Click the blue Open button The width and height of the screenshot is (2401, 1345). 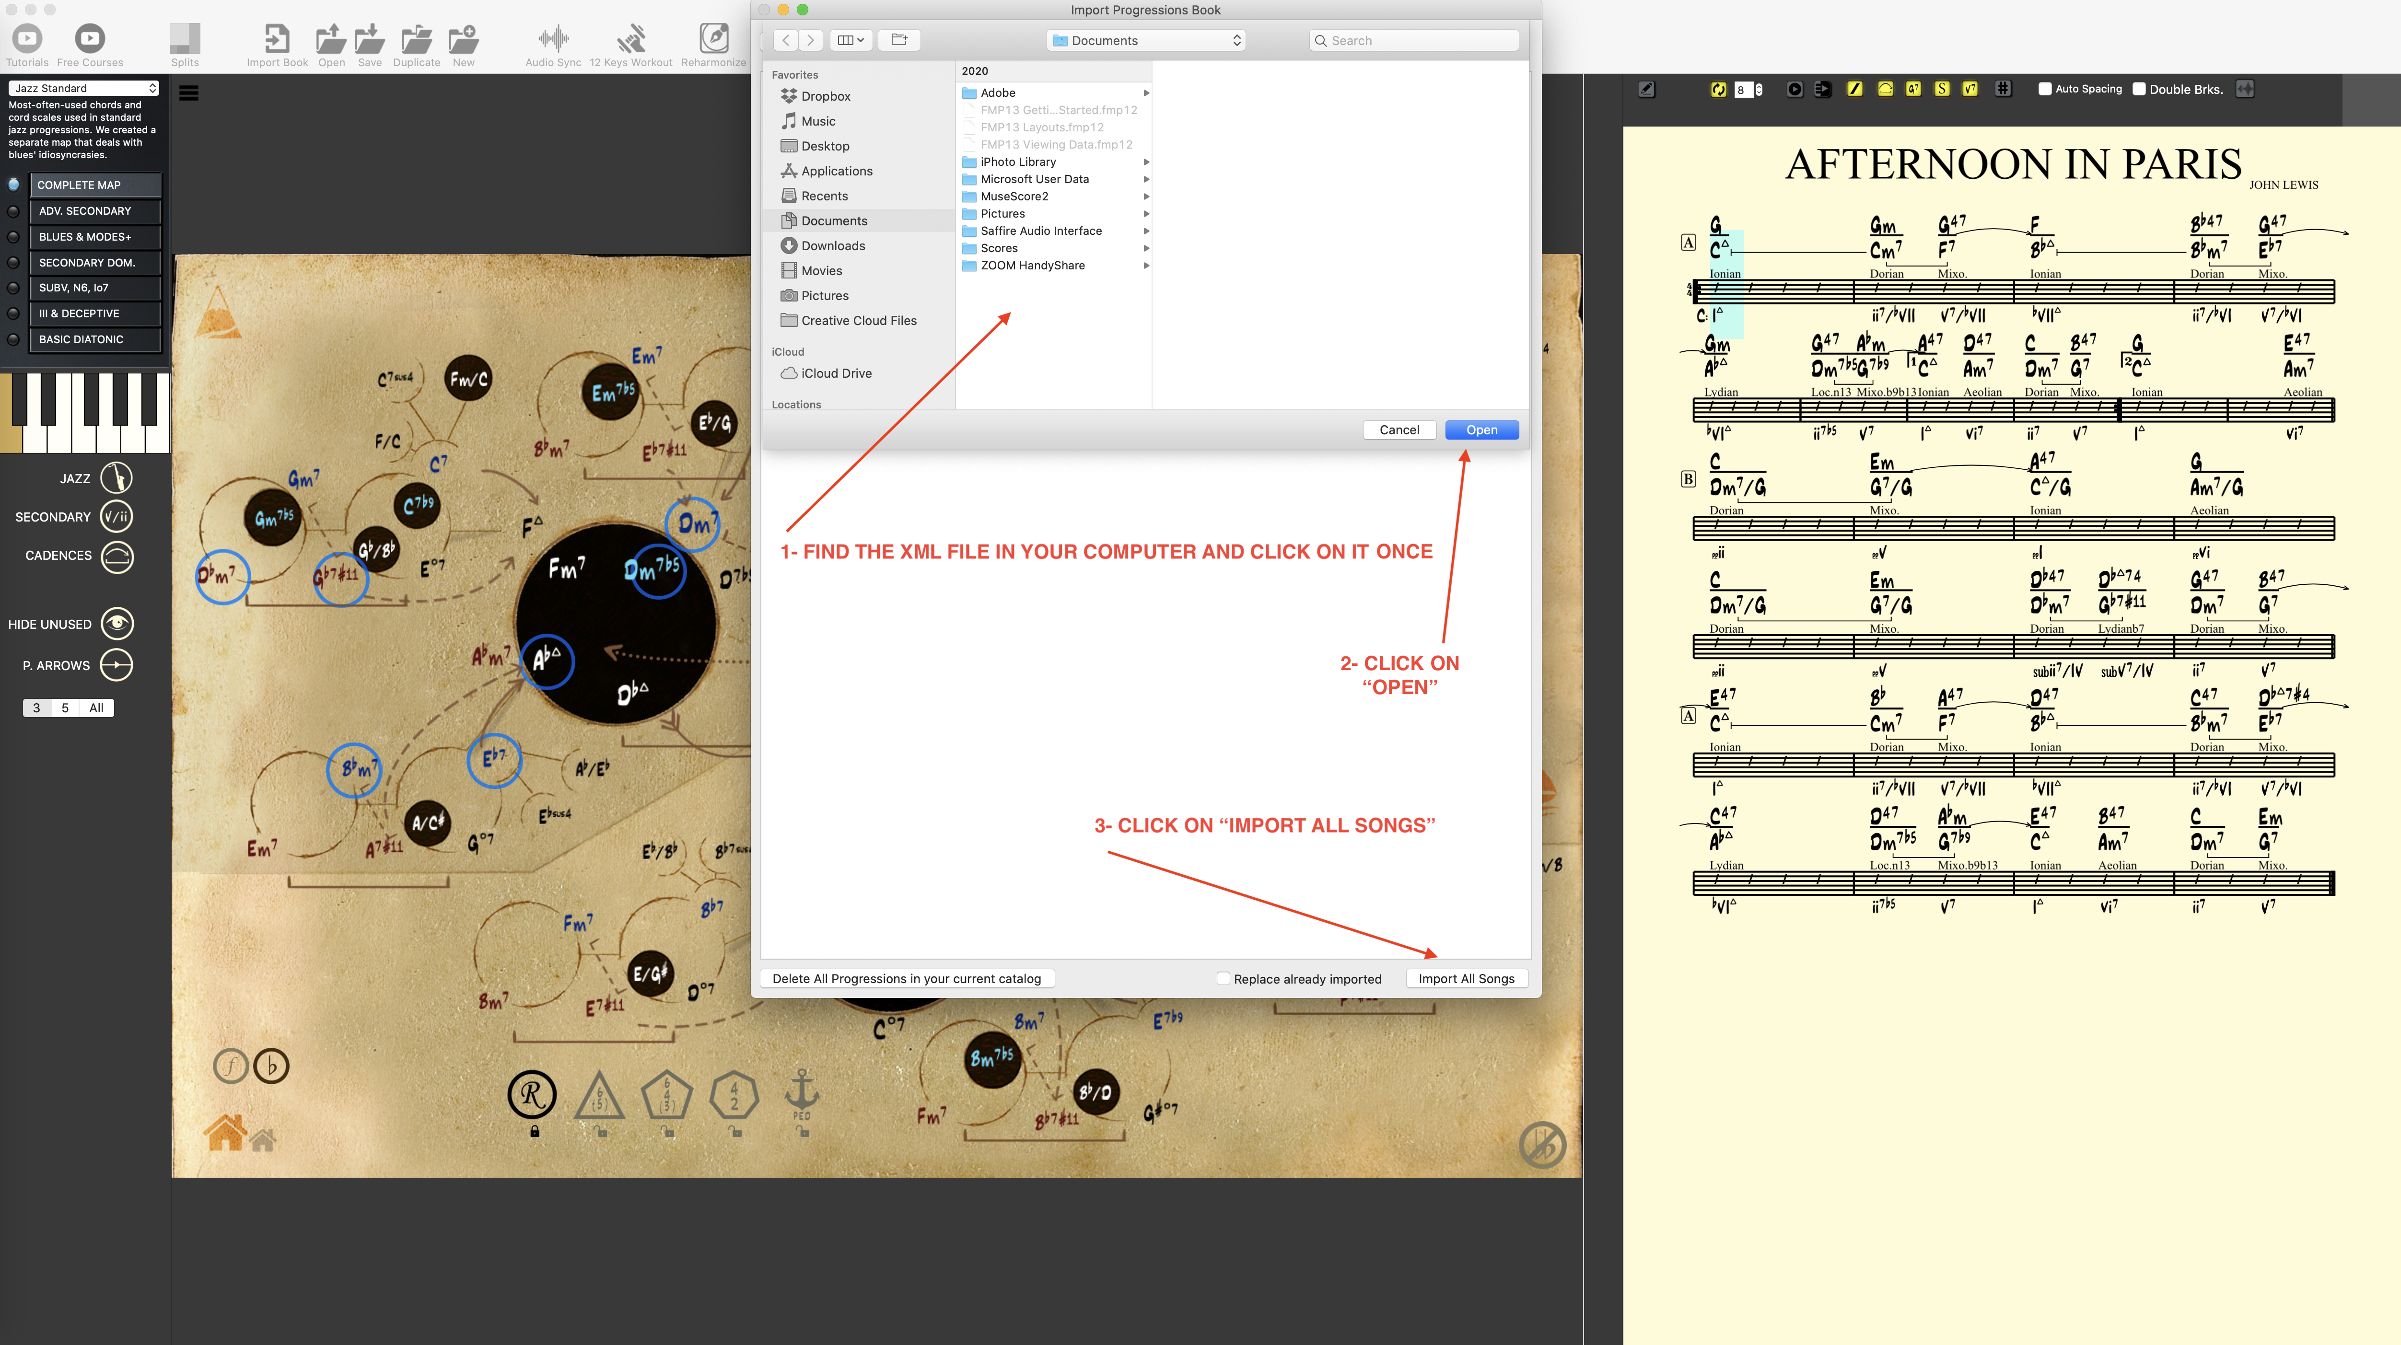[1481, 429]
